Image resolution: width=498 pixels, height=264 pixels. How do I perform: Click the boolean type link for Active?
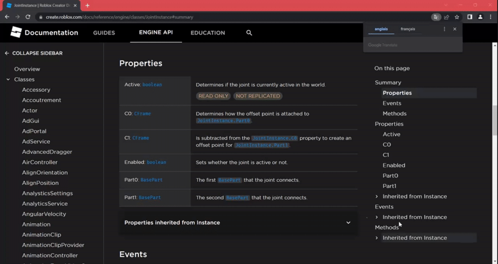pos(152,85)
